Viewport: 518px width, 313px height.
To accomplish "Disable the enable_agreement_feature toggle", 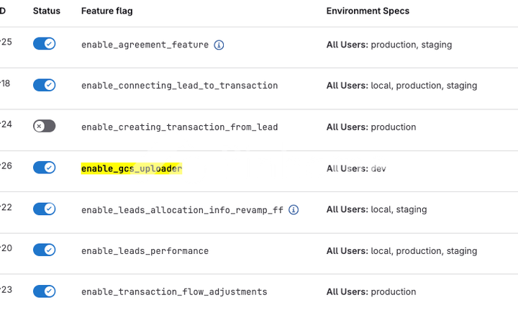I will click(44, 44).
